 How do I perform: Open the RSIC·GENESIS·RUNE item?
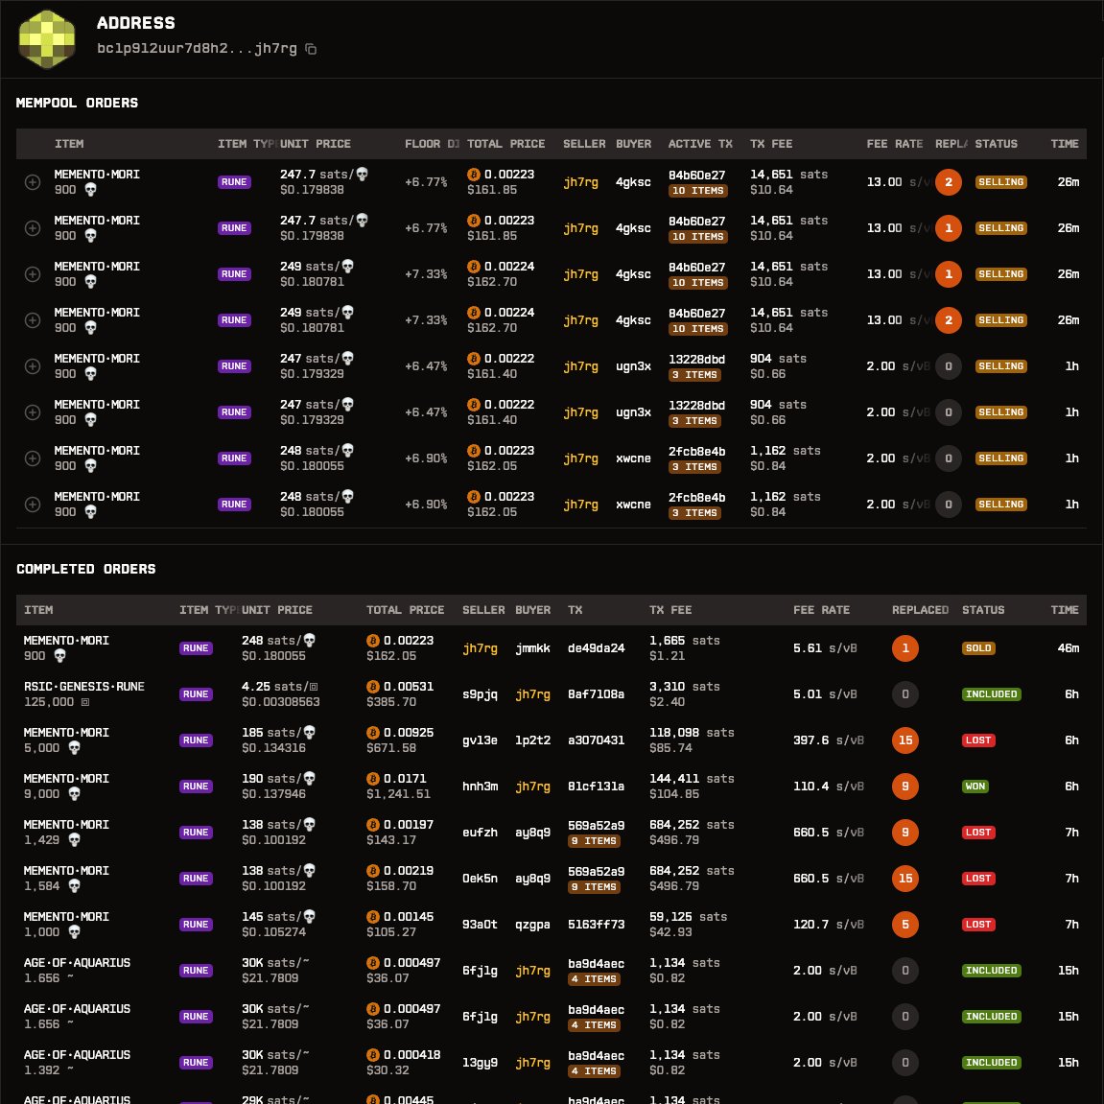tap(83, 687)
